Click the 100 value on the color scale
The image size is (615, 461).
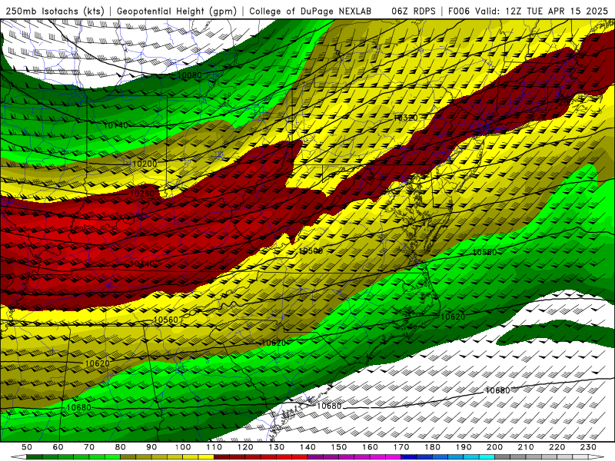coord(183,447)
